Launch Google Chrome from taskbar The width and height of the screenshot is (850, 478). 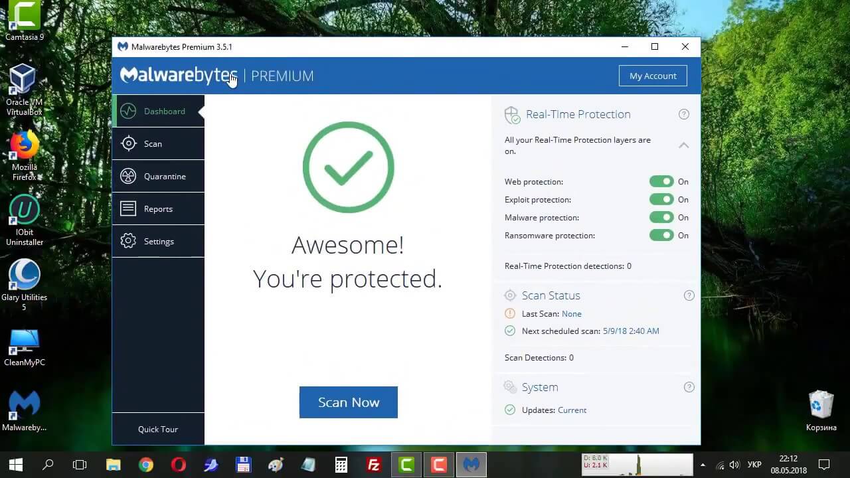pos(145,464)
